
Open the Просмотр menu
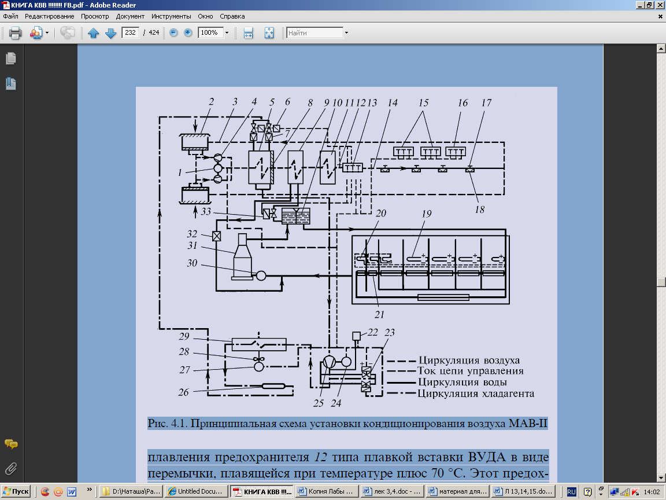(95, 16)
